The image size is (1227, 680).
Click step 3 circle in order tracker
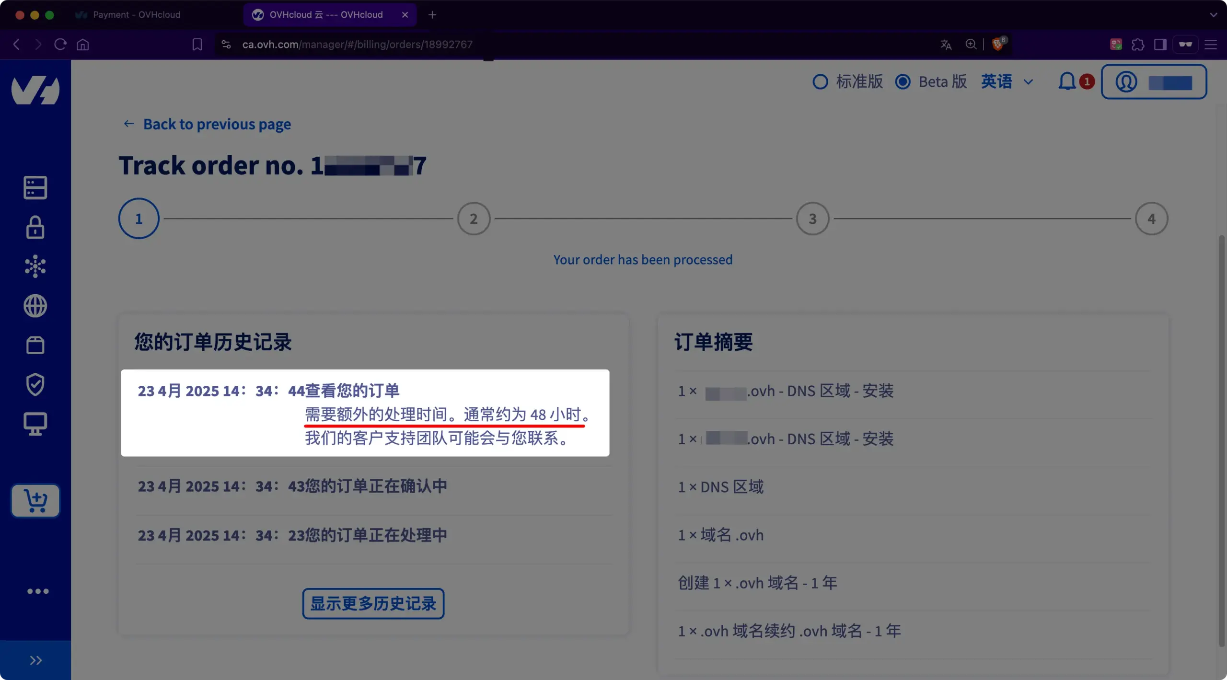tap(813, 219)
